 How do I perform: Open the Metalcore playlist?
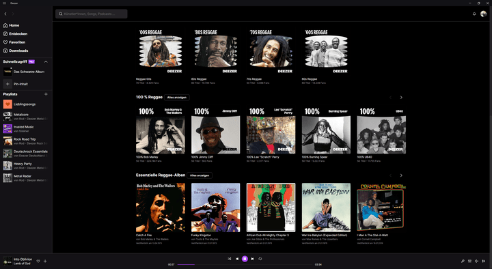(x=25, y=116)
